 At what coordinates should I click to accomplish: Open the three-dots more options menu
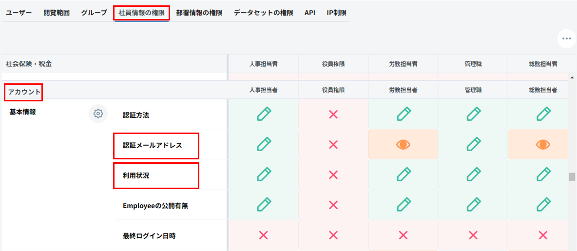point(566,39)
